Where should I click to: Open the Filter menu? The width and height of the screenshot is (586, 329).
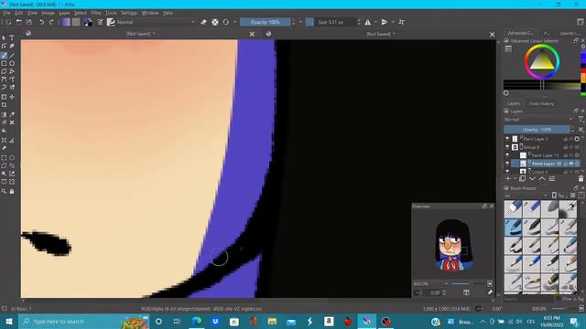point(95,13)
